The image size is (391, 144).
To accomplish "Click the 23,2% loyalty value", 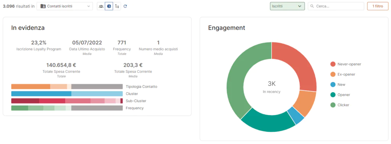I will pos(39,43).
